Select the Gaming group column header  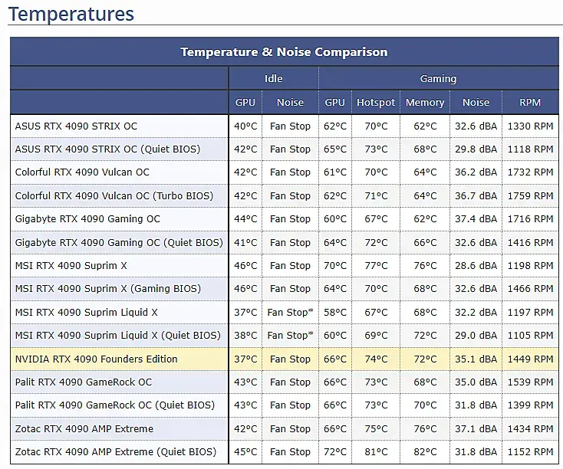click(x=438, y=78)
